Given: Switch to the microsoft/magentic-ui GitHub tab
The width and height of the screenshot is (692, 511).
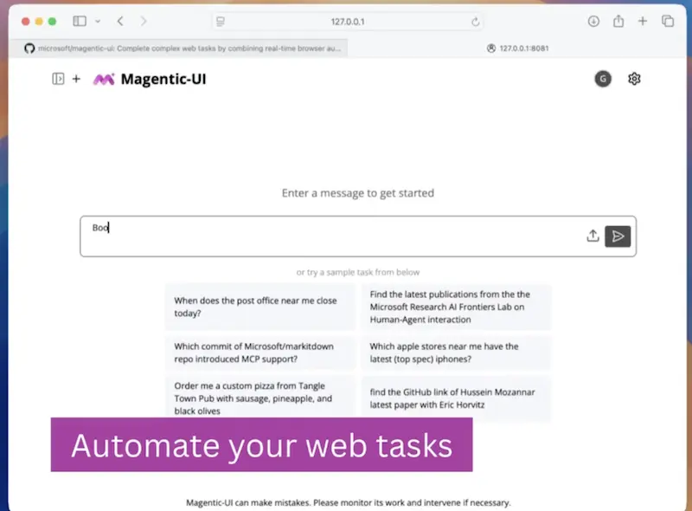Looking at the screenshot, I should [178, 49].
